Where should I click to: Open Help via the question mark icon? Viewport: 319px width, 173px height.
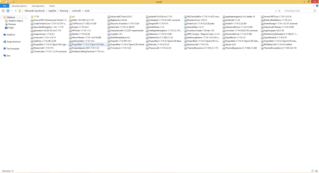point(317,6)
